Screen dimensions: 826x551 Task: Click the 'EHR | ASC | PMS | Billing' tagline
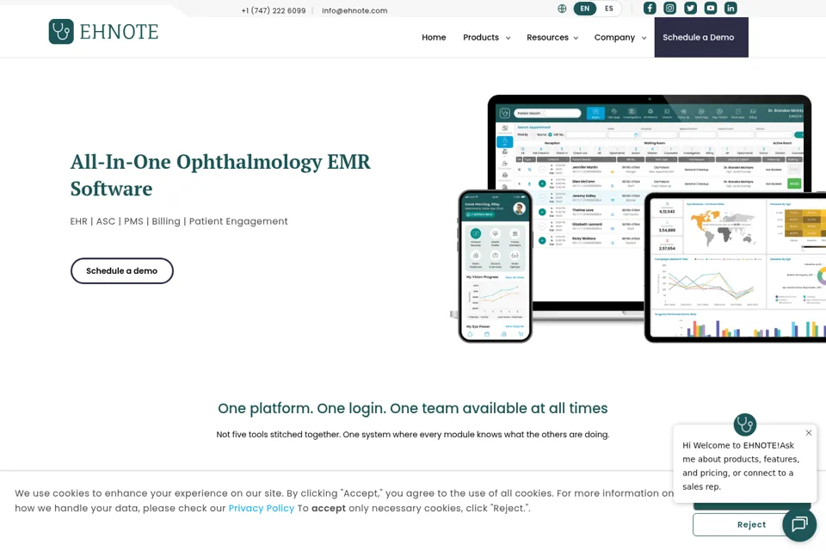[x=179, y=221]
